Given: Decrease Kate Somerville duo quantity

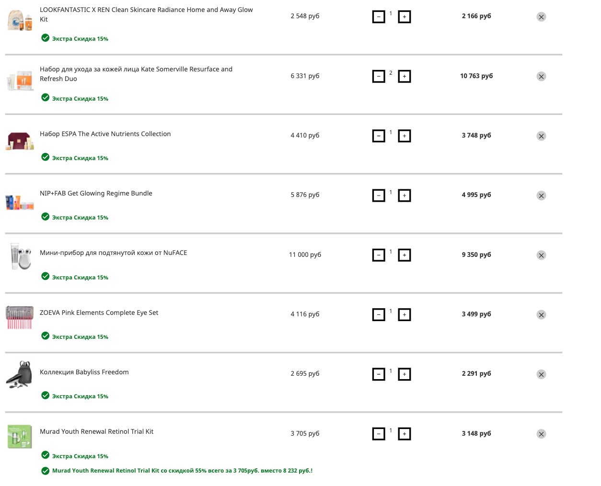Looking at the screenshot, I should 379,76.
